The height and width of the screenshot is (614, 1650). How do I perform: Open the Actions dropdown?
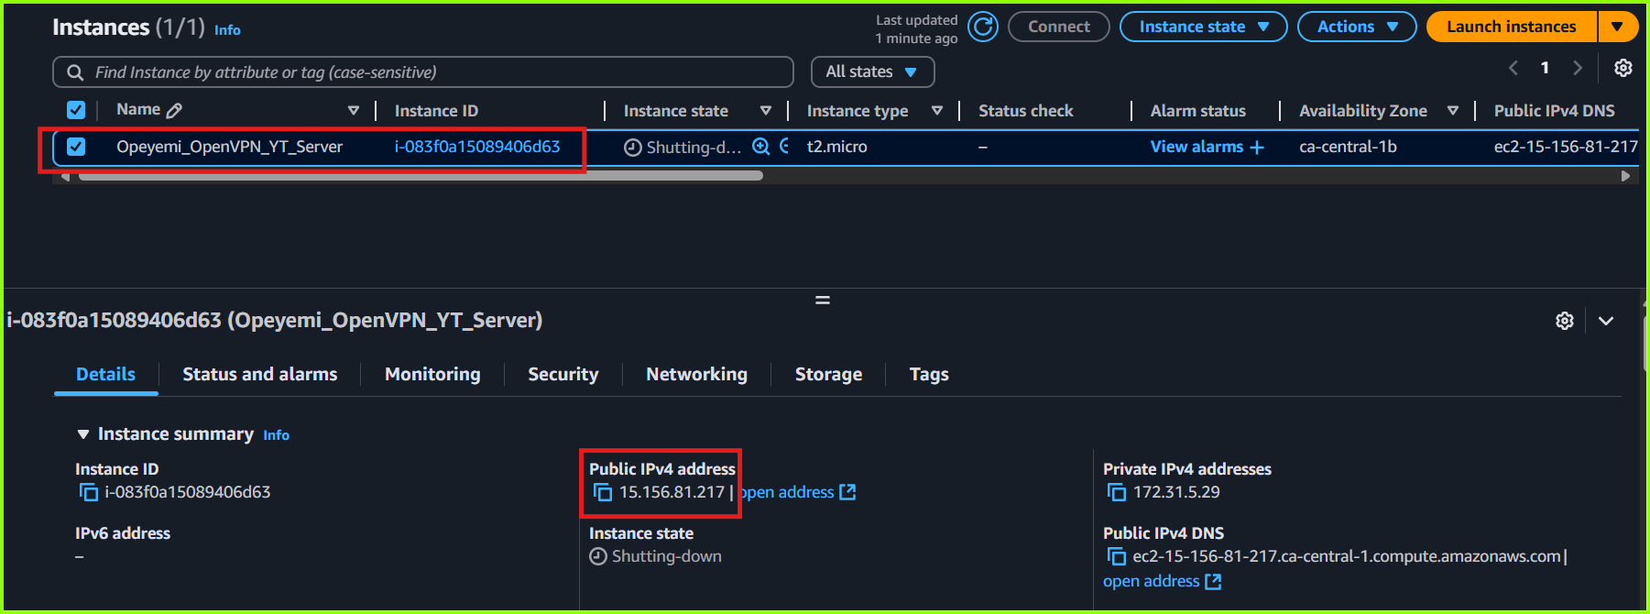(1357, 27)
